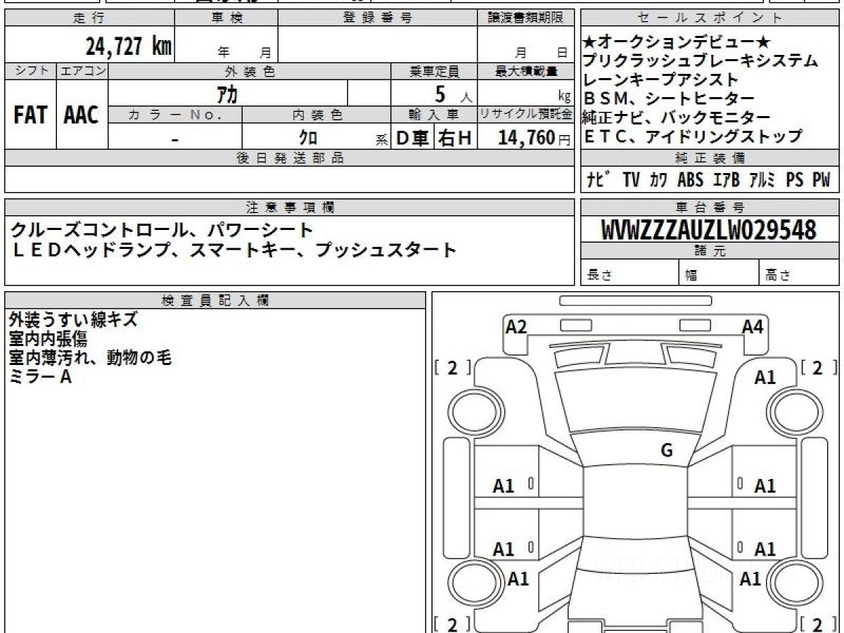Click the 高さ dimension cell

(x=799, y=273)
